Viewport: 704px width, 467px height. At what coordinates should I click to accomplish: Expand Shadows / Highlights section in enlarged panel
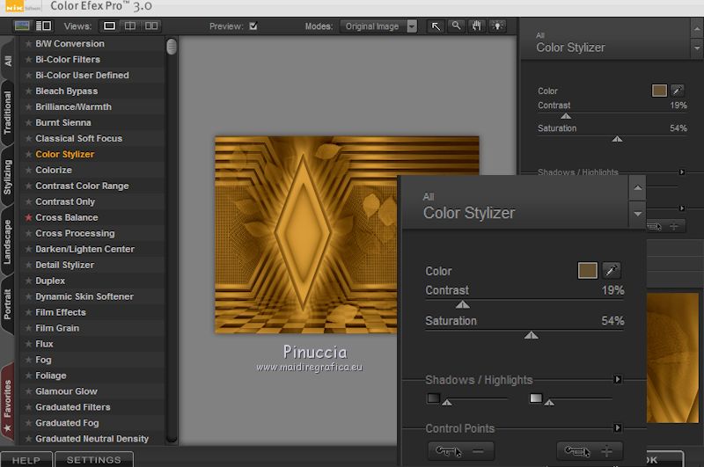pyautogui.click(x=618, y=380)
